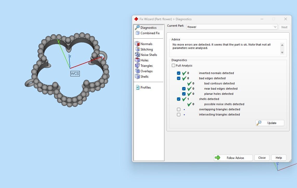Viewport: 297px width, 188px height.
Task: Go to Noise Shells page
Action: click(x=149, y=55)
